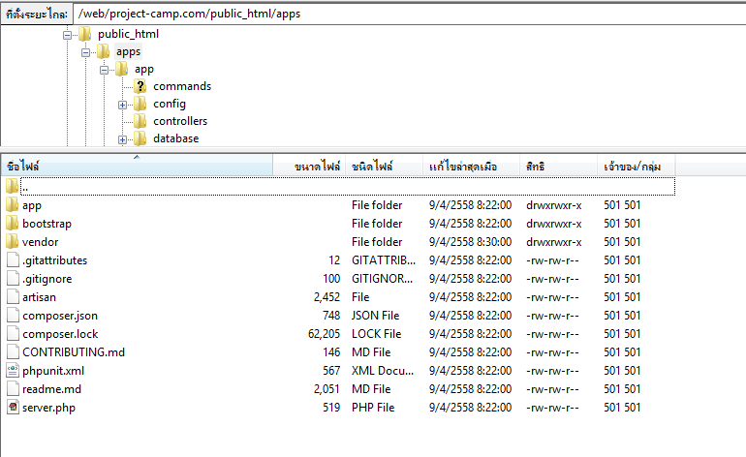Screen dimensions: 746x457
Task: Sort by last modified column header
Action: (x=472, y=166)
